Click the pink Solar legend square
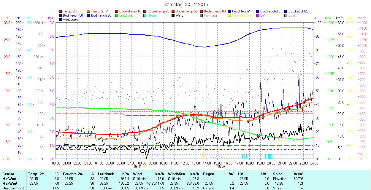The height and width of the screenshot is (190, 371). click(286, 15)
